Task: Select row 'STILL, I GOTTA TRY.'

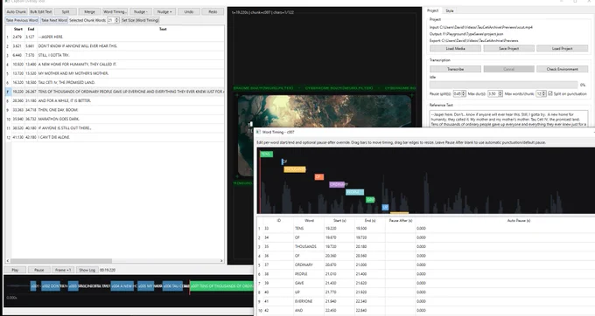Action: coord(114,55)
